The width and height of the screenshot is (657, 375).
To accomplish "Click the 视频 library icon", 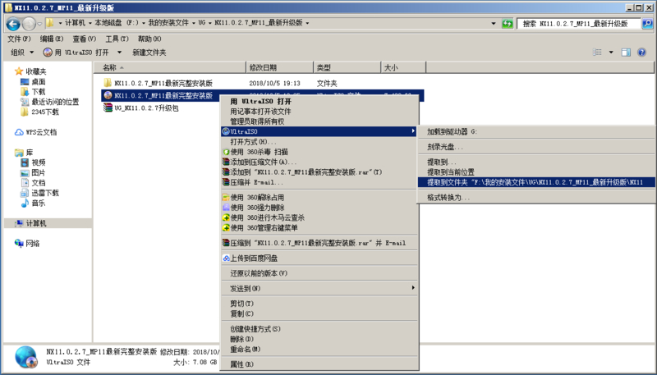I will [x=25, y=162].
